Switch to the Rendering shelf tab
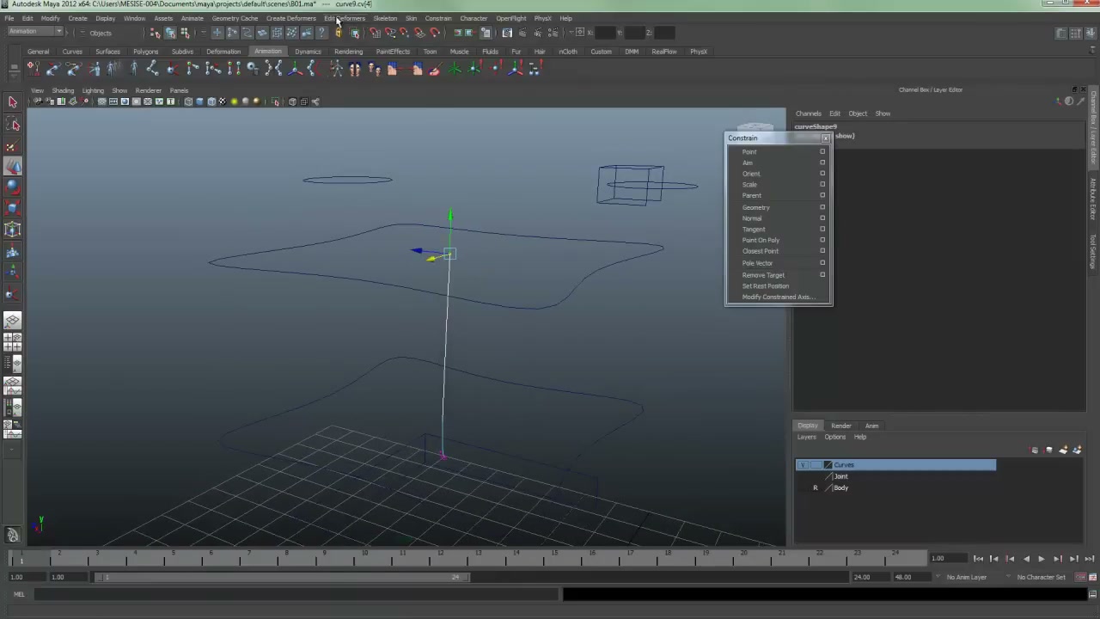This screenshot has height=619, width=1100. (x=348, y=52)
